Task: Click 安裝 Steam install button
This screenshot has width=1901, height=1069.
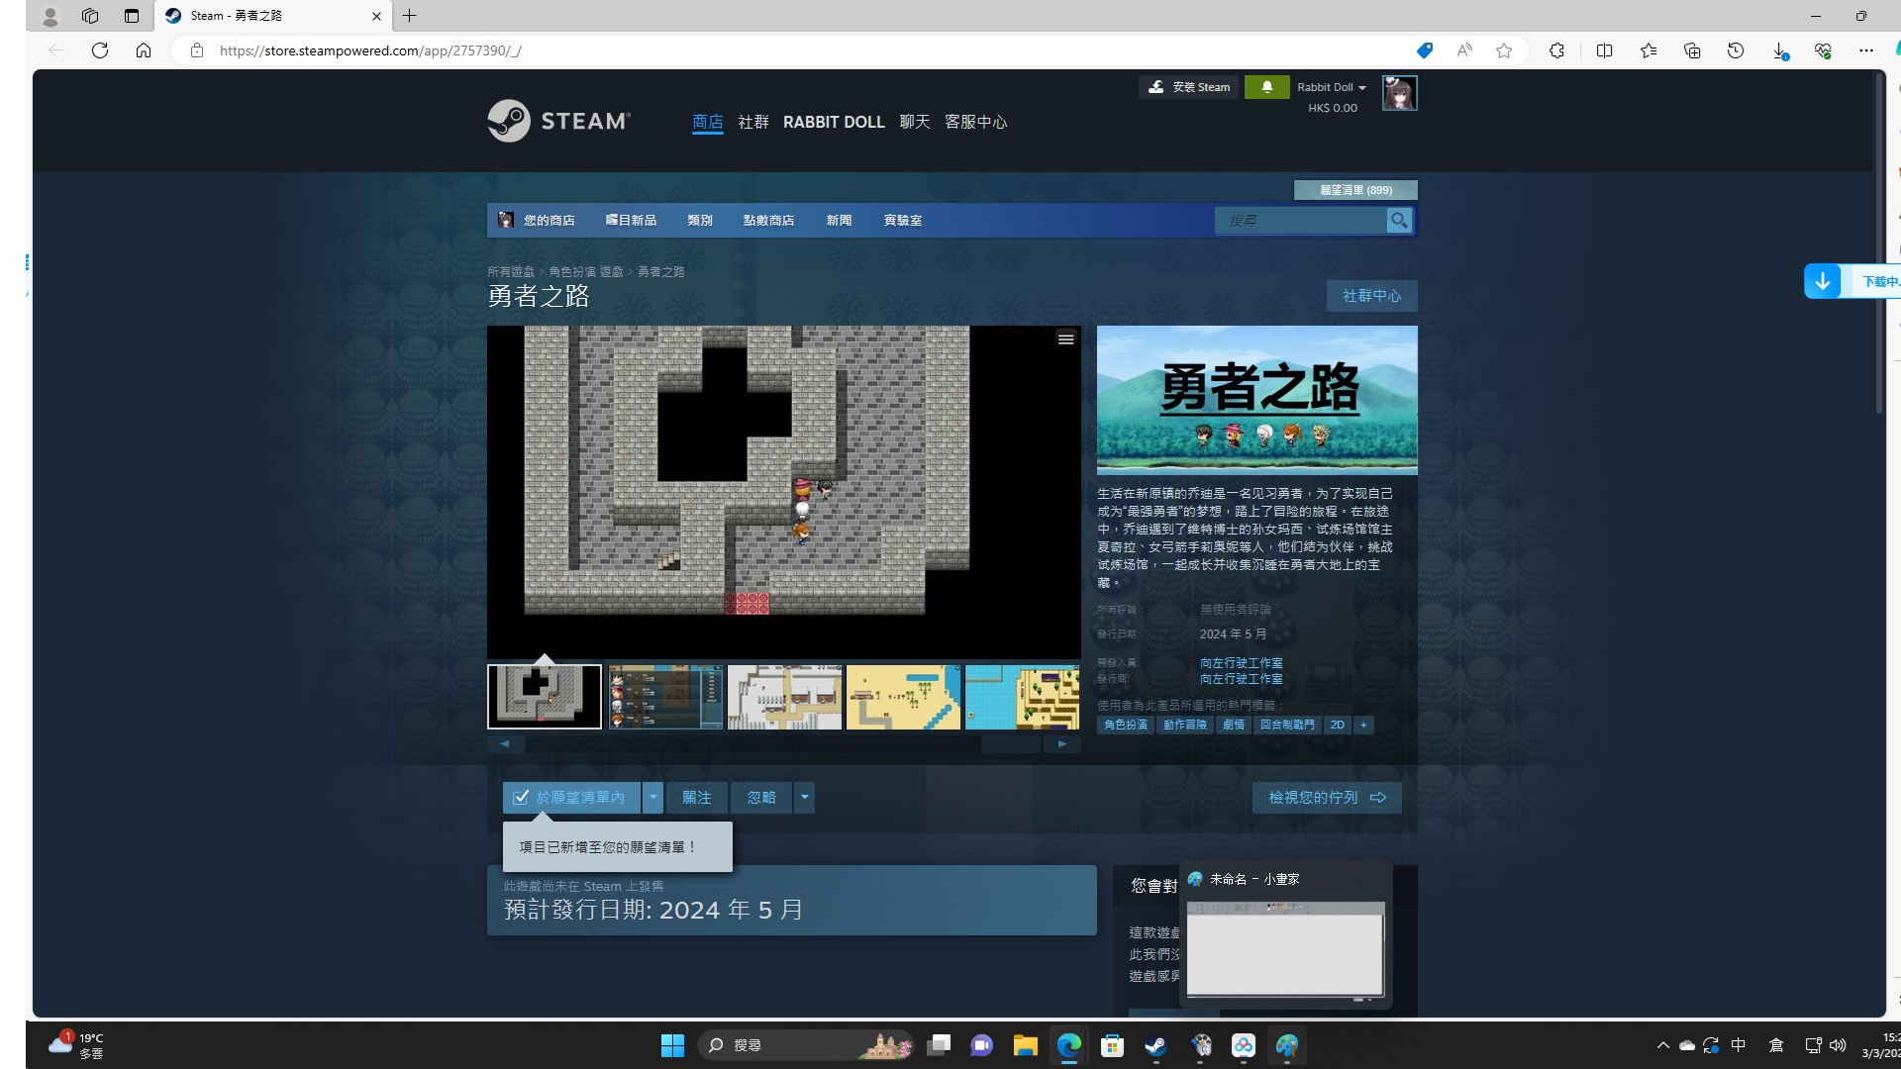Action: click(x=1188, y=87)
